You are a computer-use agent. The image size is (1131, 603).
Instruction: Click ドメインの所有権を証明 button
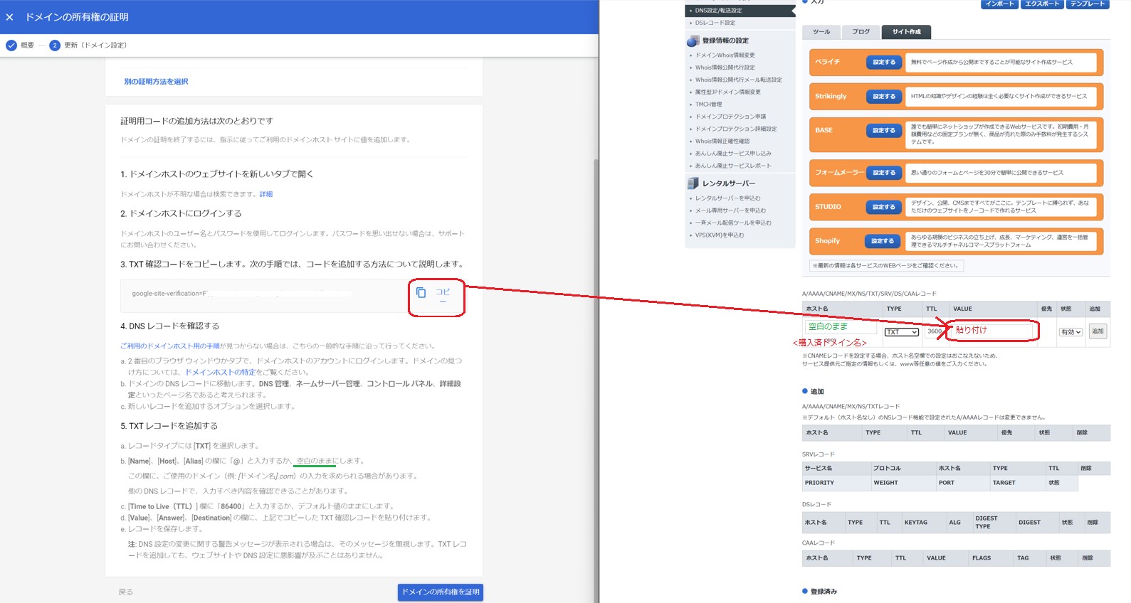click(x=441, y=592)
